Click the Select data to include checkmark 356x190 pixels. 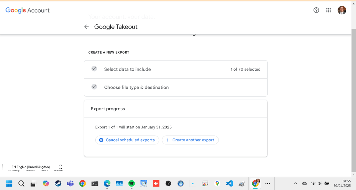[94, 69]
